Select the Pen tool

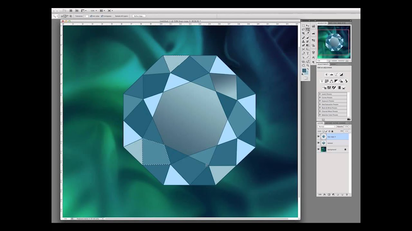click(x=303, y=53)
